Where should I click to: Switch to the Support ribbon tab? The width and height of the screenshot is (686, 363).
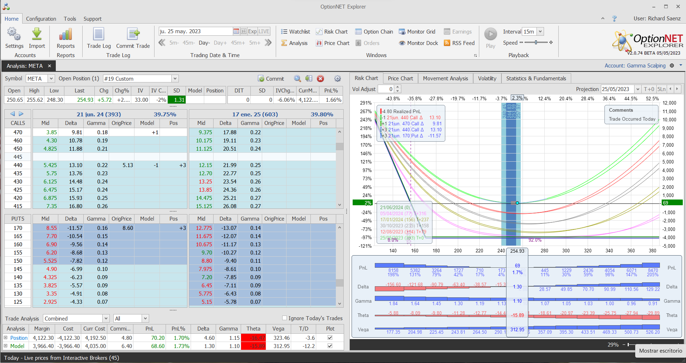(x=93, y=19)
